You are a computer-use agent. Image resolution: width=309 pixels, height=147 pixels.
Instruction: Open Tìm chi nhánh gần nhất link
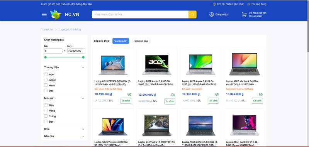coord(230,4)
